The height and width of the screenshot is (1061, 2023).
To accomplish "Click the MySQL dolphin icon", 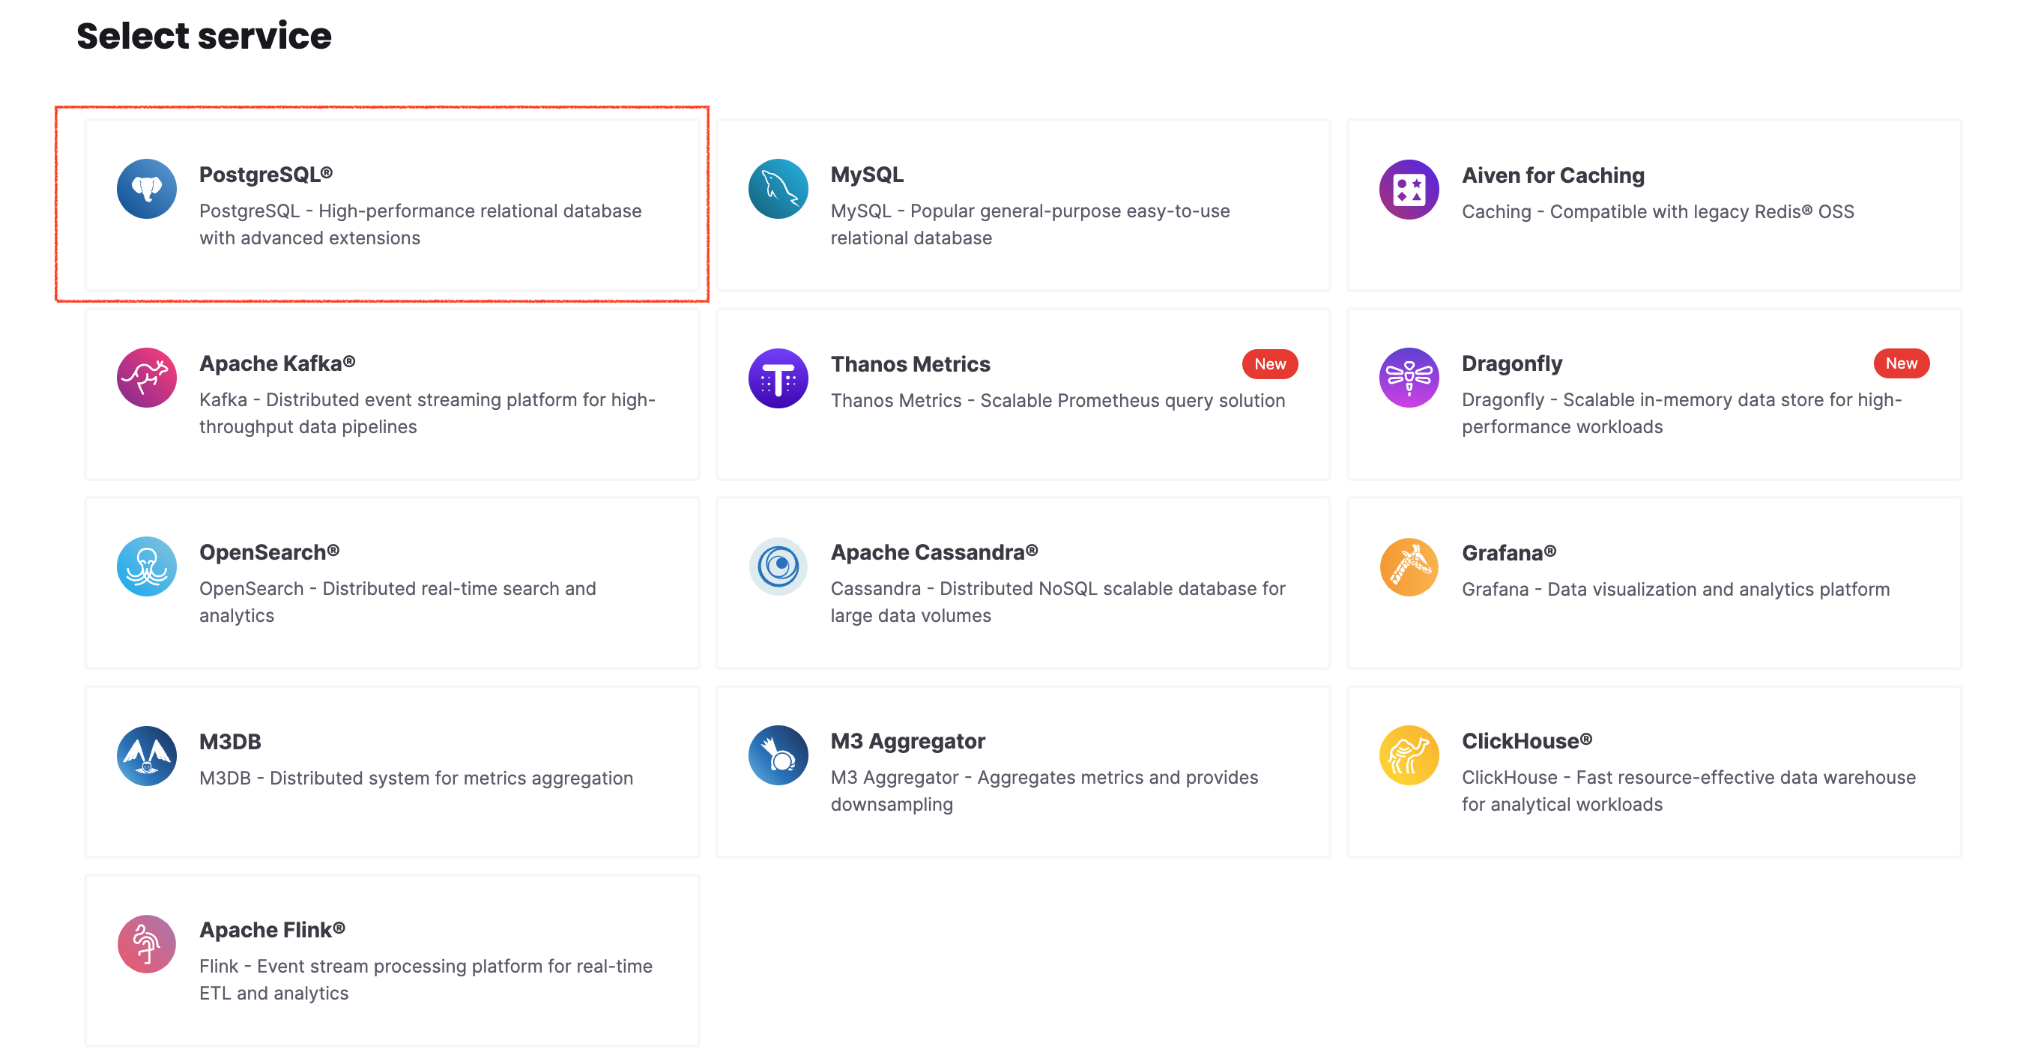I will (x=778, y=189).
